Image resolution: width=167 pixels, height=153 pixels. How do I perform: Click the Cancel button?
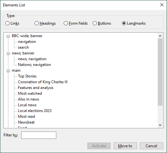[x=151, y=146]
